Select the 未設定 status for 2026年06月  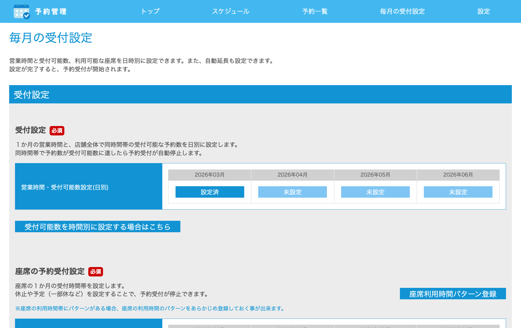tap(458, 192)
